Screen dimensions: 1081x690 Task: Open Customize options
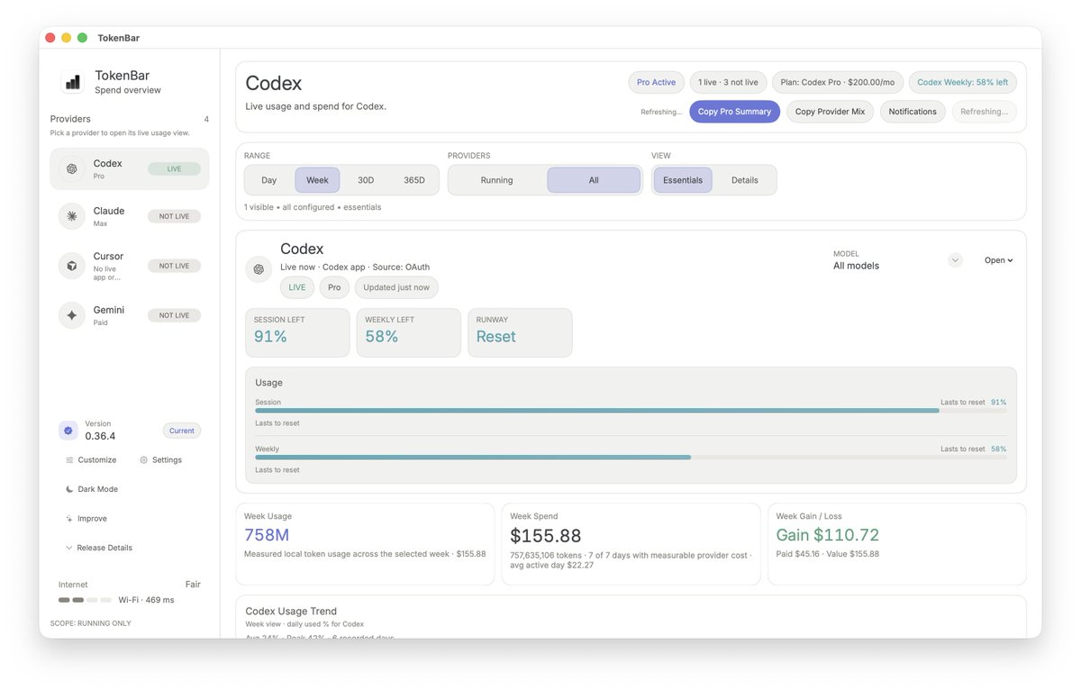point(91,460)
